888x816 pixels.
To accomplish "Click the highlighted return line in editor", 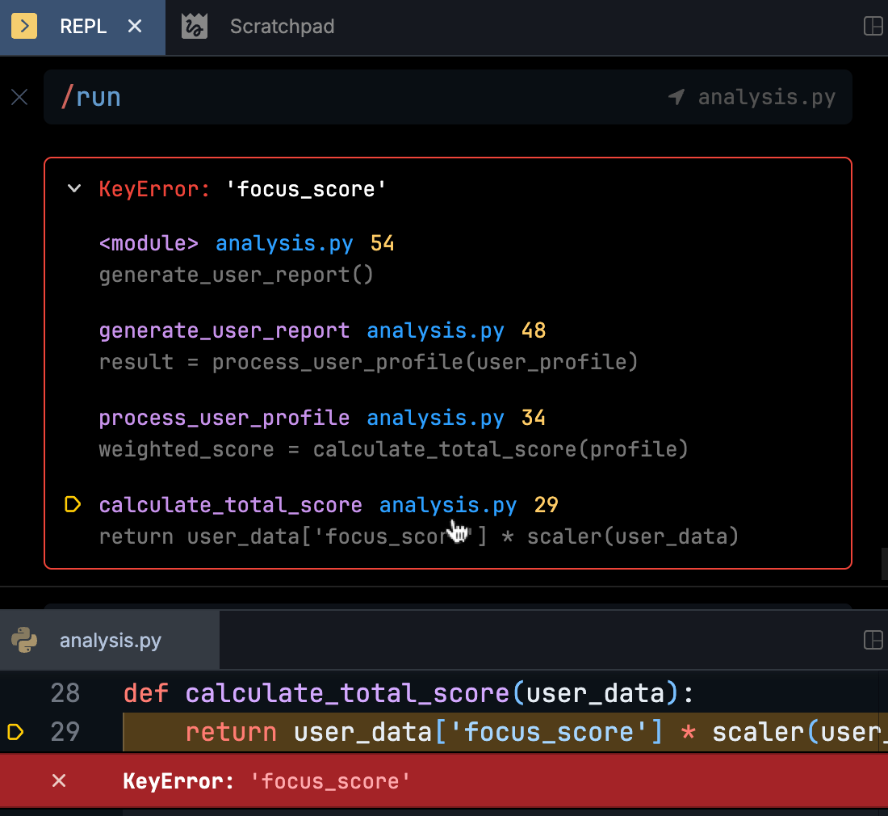I will [x=505, y=732].
